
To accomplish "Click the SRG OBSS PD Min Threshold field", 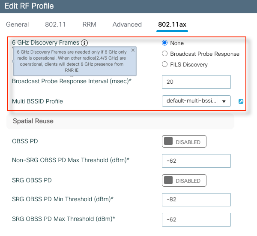I will coord(196,200).
